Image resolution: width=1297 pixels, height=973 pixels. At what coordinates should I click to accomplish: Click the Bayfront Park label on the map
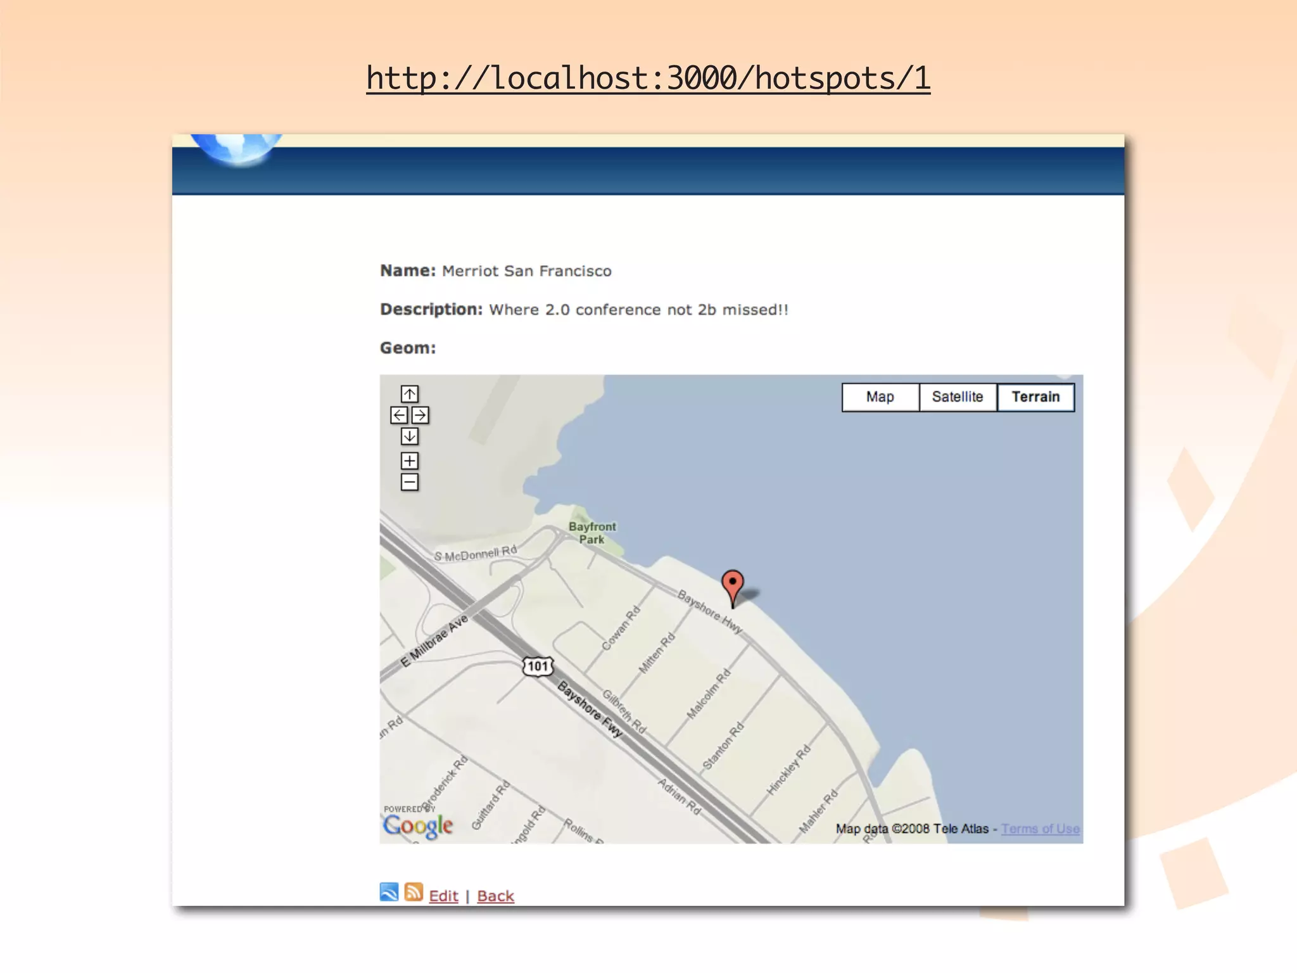pyautogui.click(x=592, y=533)
